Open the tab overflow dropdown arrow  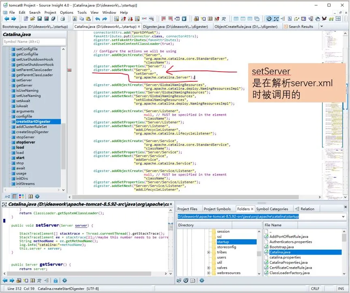322,26
